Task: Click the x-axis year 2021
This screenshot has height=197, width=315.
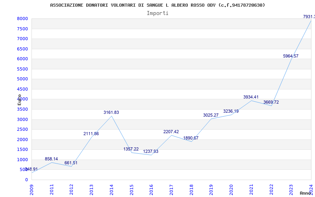Action: click(251, 190)
